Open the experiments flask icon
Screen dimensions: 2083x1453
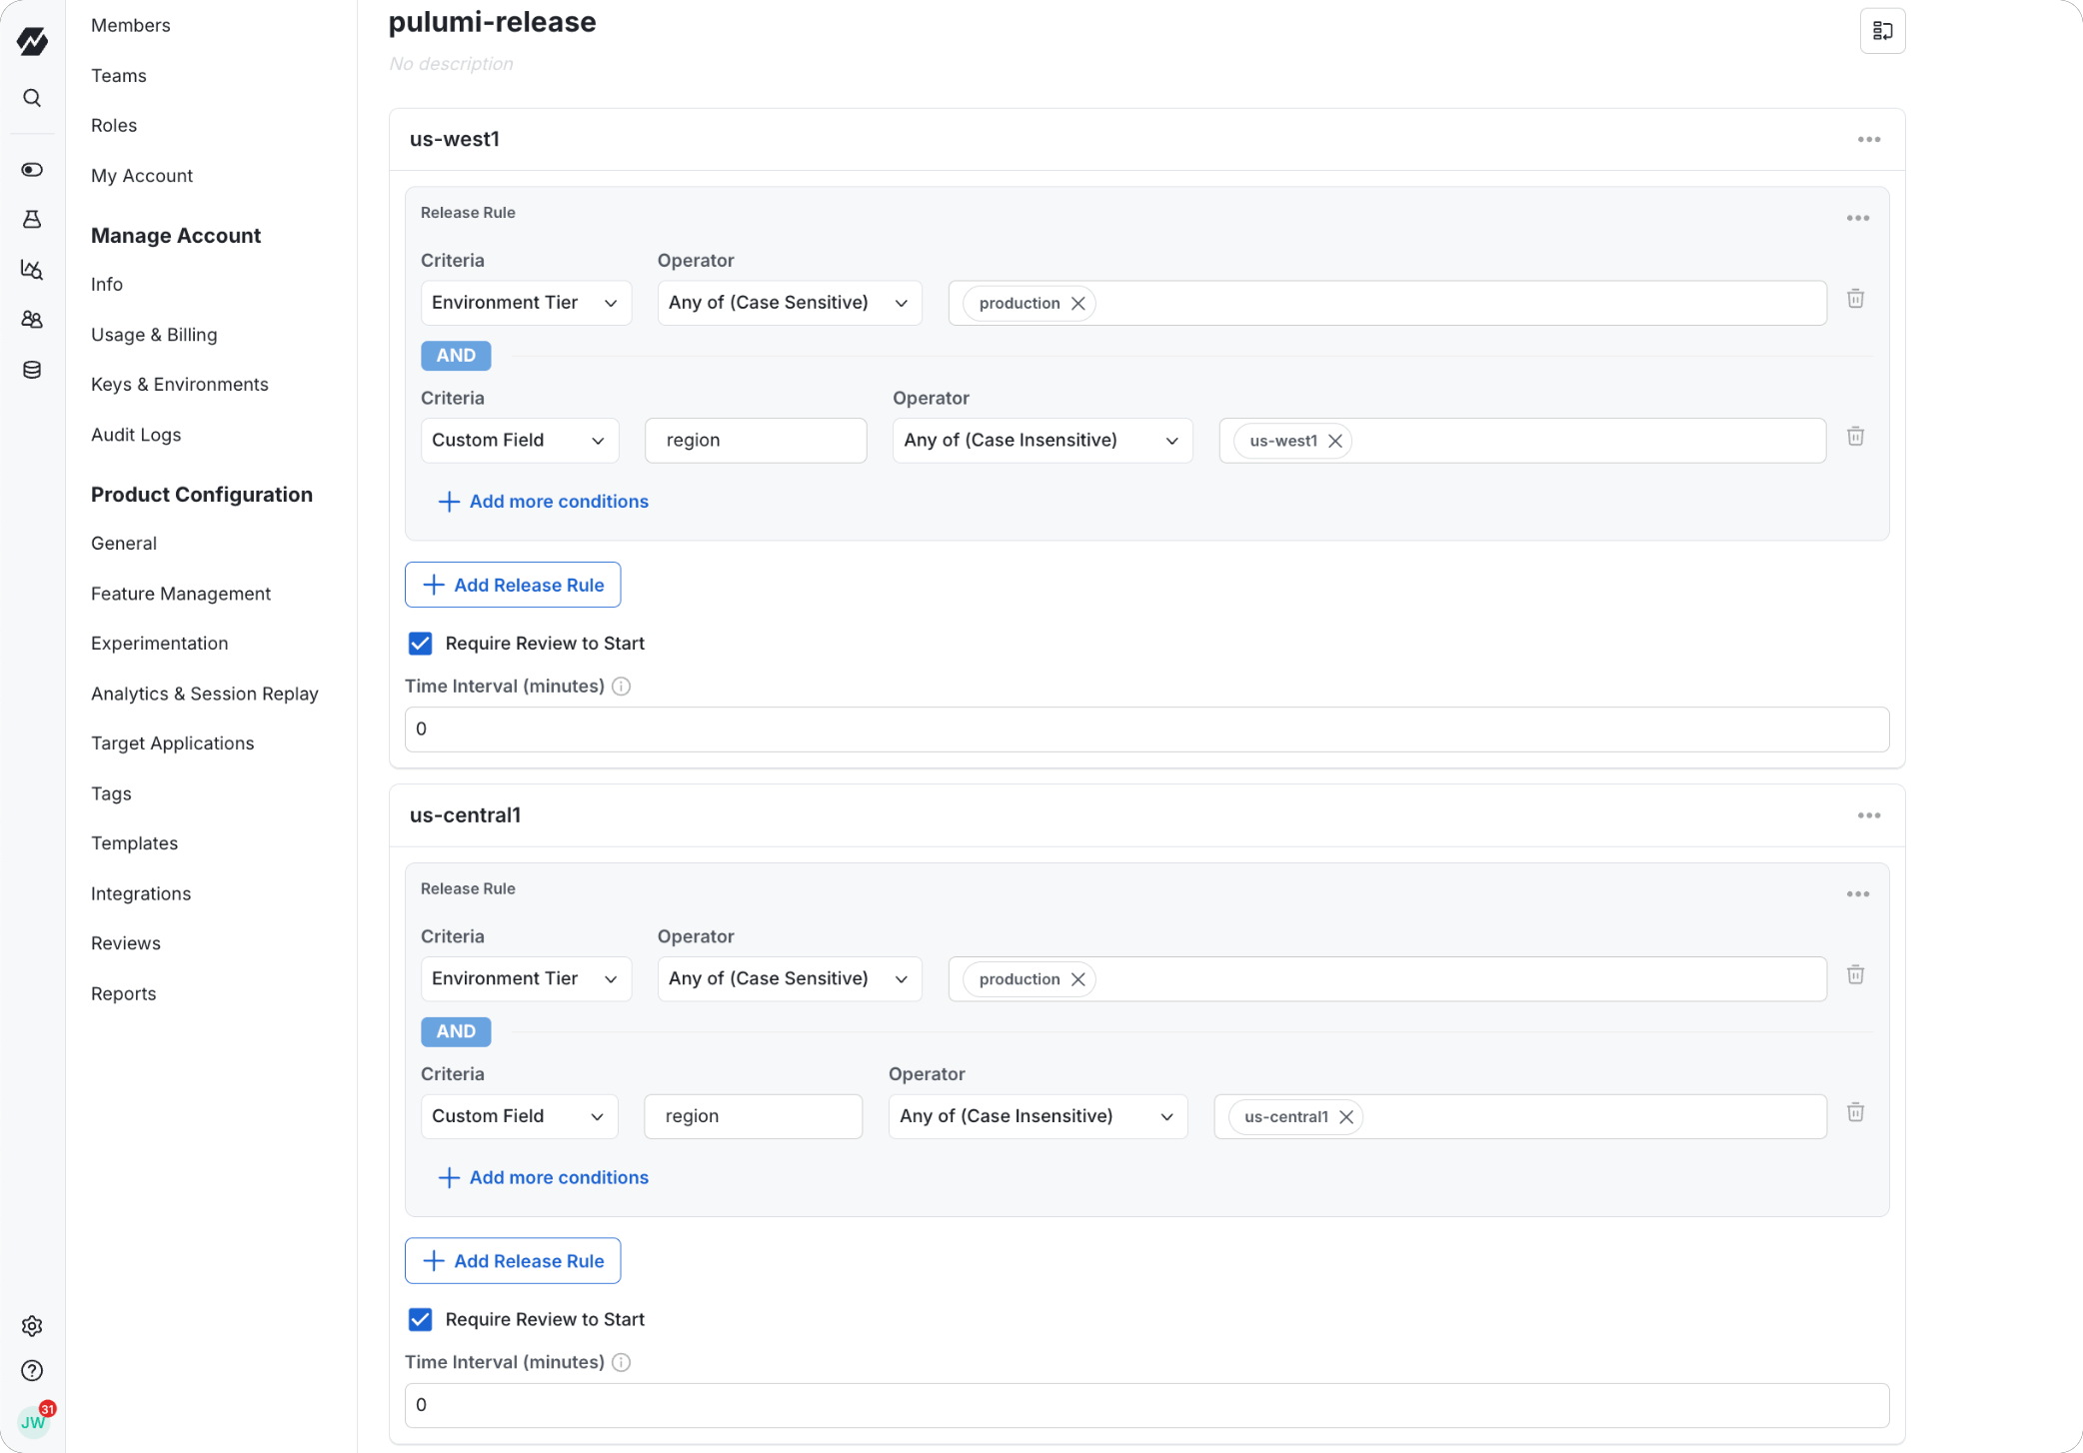point(32,220)
